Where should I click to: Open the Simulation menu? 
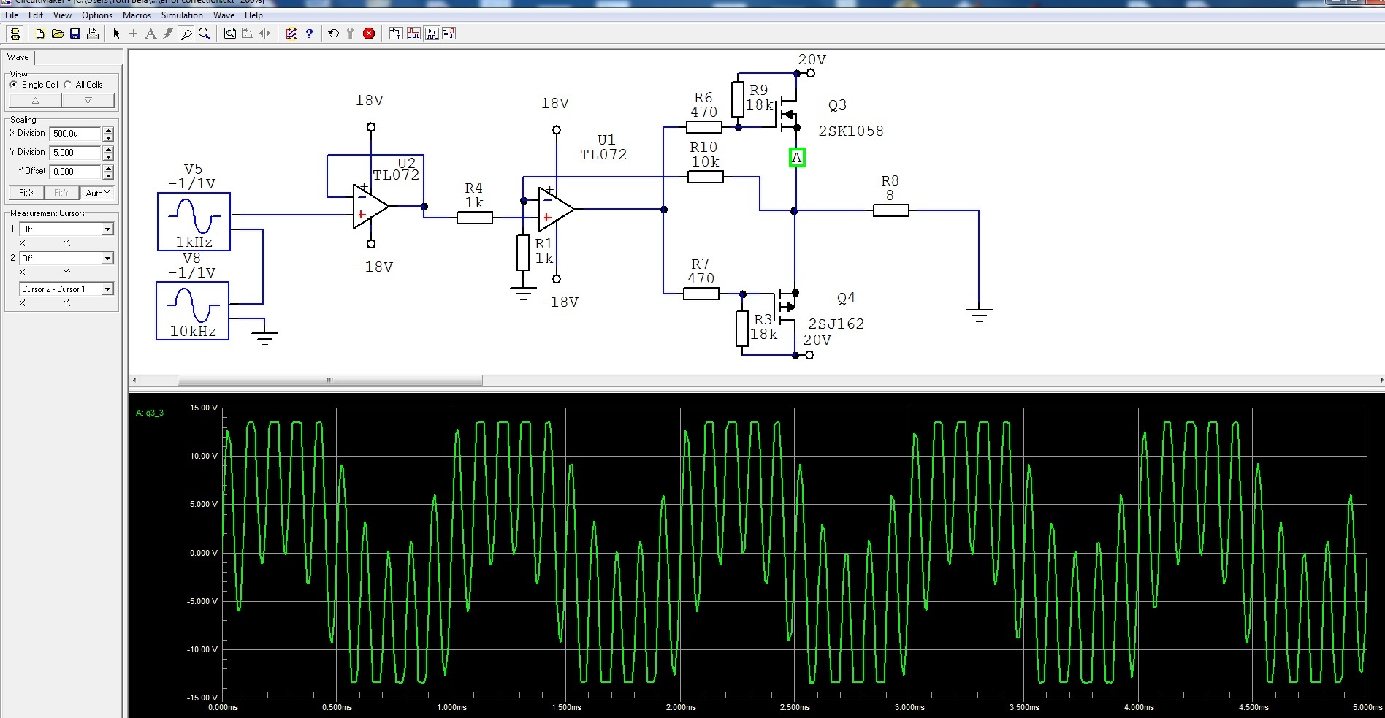[182, 15]
